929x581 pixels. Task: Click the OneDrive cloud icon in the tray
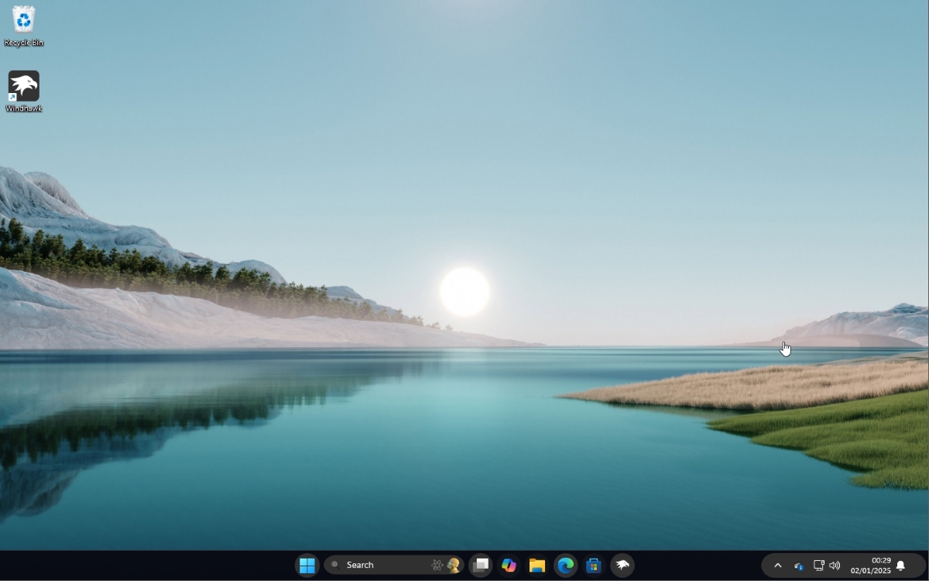pos(798,566)
